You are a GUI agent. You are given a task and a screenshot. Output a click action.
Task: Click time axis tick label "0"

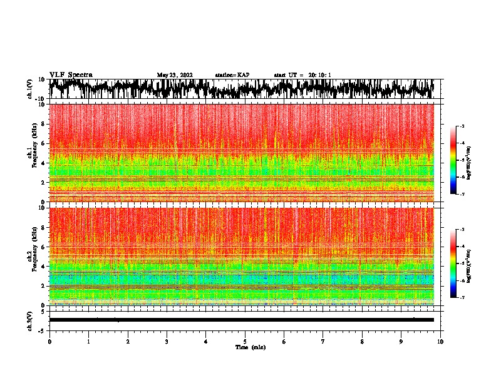tap(49, 342)
